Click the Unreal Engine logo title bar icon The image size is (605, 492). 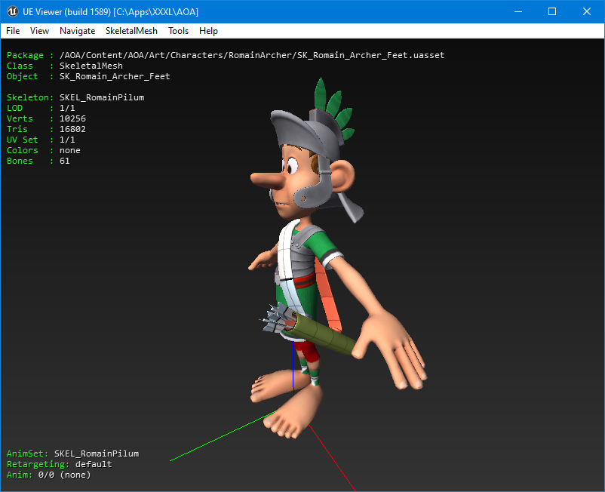[x=12, y=11]
